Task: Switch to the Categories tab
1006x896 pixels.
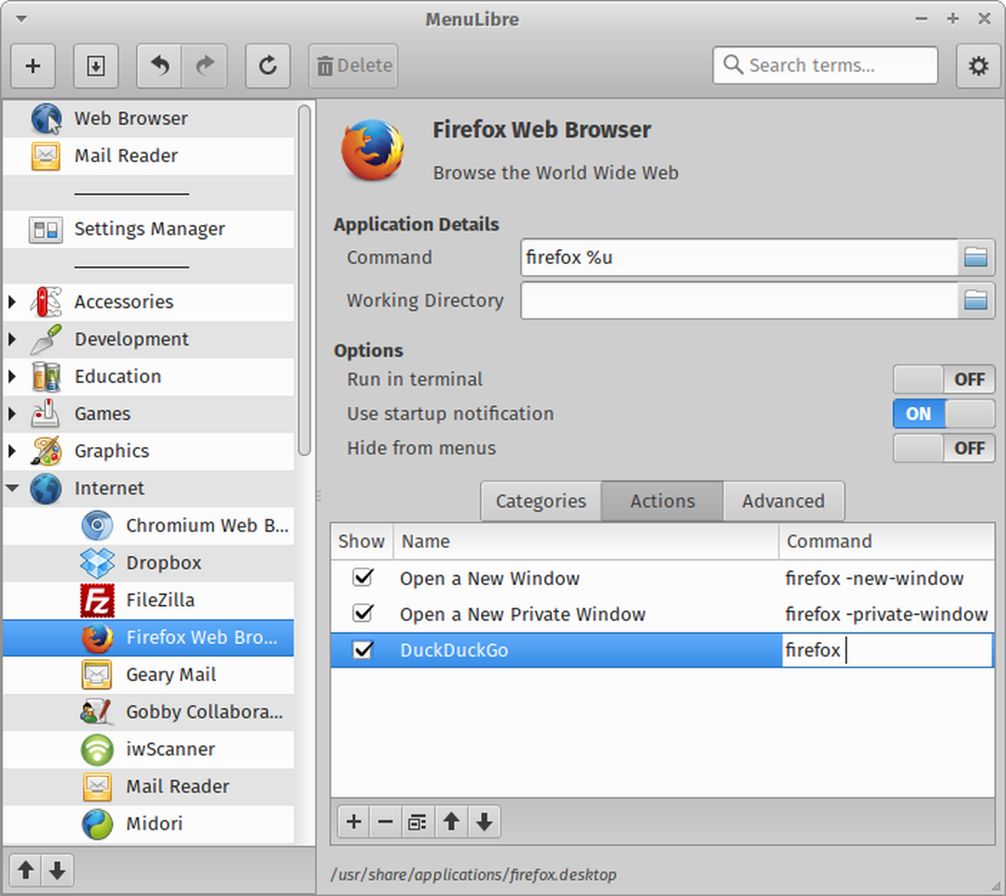Action: pyautogui.click(x=540, y=501)
